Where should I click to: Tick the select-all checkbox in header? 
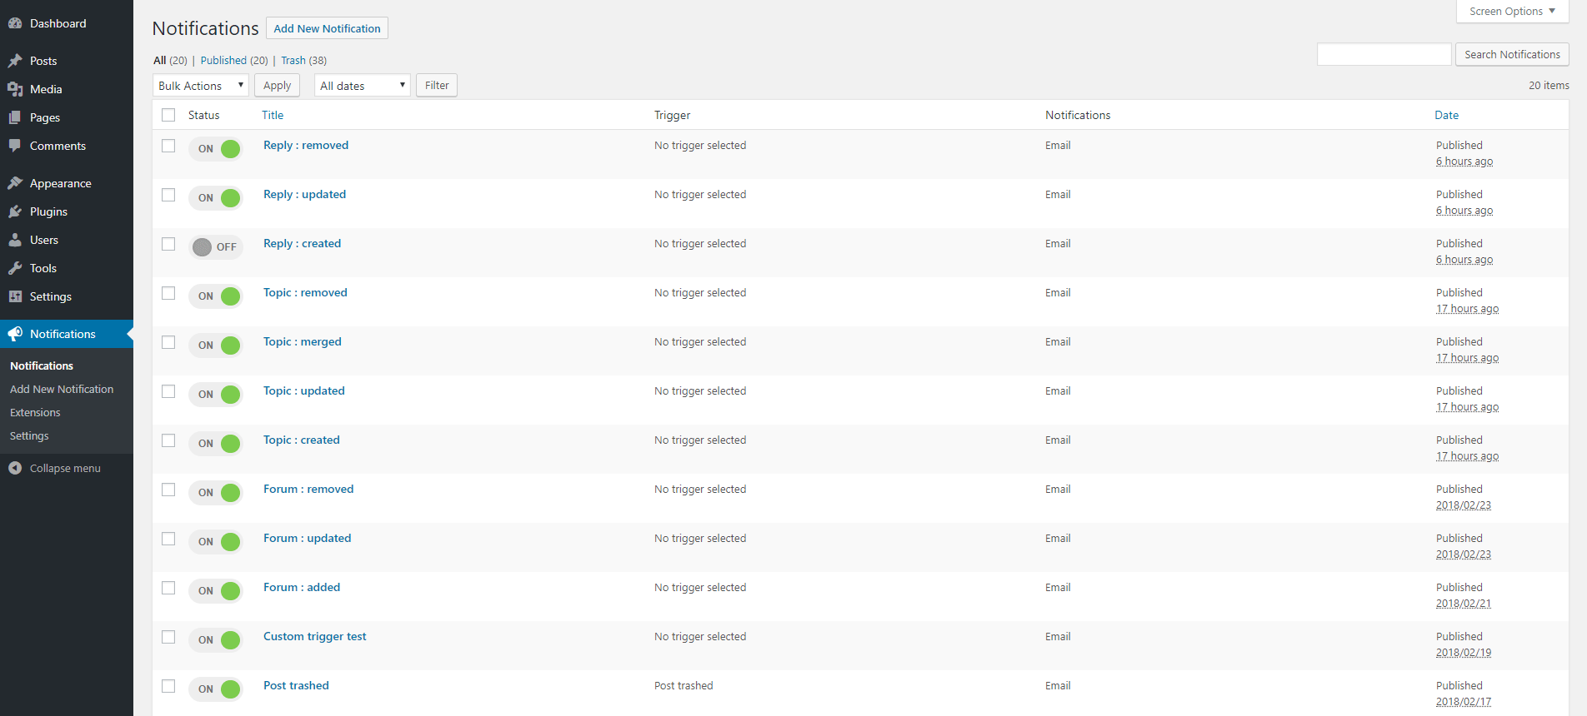pos(168,115)
